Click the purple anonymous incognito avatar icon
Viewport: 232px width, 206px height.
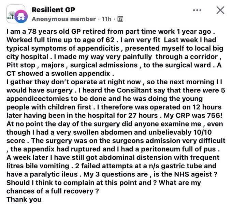pyautogui.click(x=21, y=17)
